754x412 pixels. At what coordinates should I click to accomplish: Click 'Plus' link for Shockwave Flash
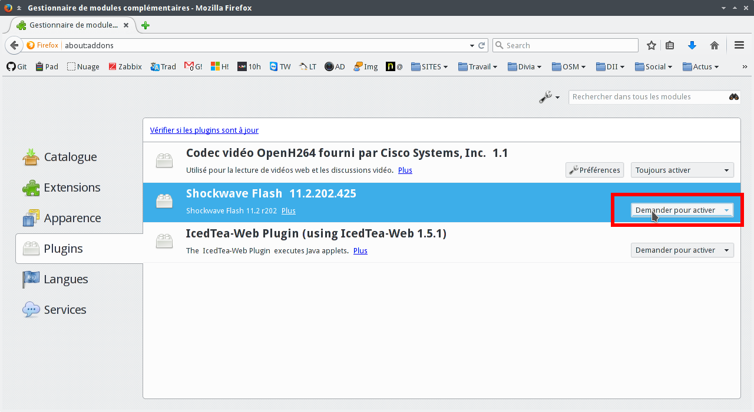coord(289,210)
